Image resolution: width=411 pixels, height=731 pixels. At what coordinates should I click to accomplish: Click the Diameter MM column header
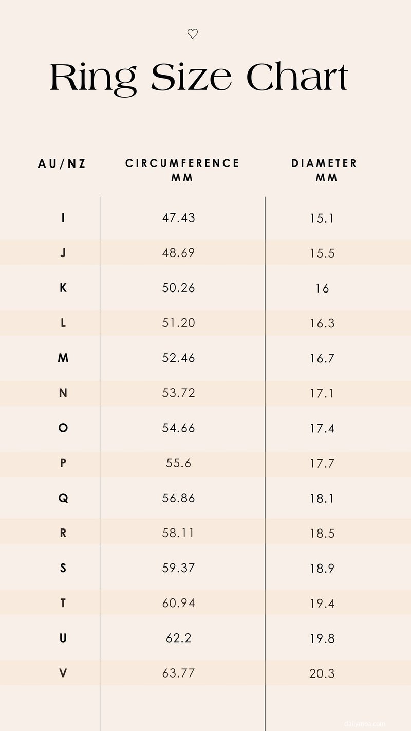[324, 170]
